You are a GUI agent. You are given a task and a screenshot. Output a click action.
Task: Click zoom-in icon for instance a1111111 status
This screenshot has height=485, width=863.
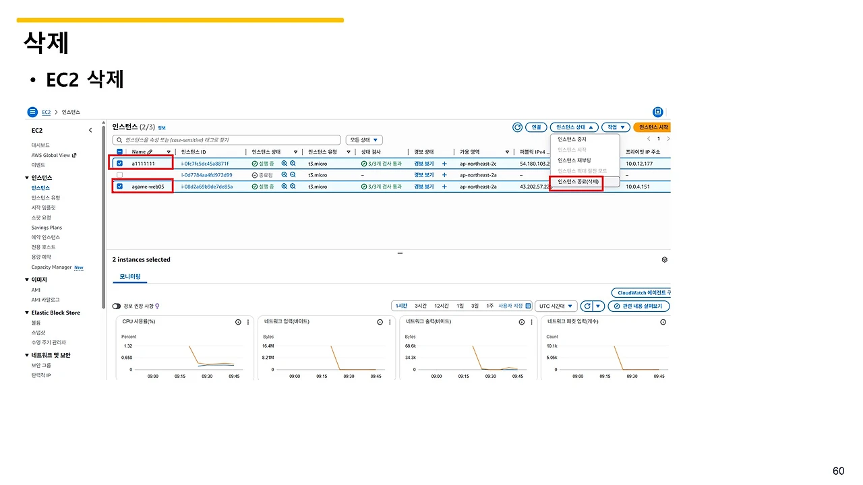[x=285, y=164]
